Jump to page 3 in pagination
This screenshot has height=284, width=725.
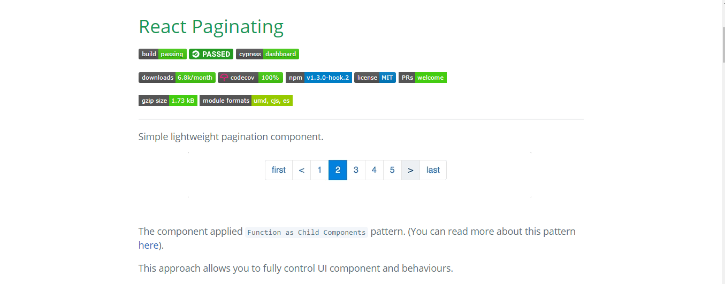pyautogui.click(x=356, y=170)
